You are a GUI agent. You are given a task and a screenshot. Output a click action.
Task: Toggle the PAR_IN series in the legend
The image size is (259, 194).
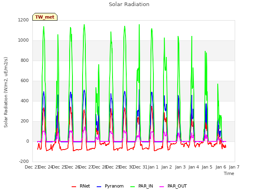[142, 186]
